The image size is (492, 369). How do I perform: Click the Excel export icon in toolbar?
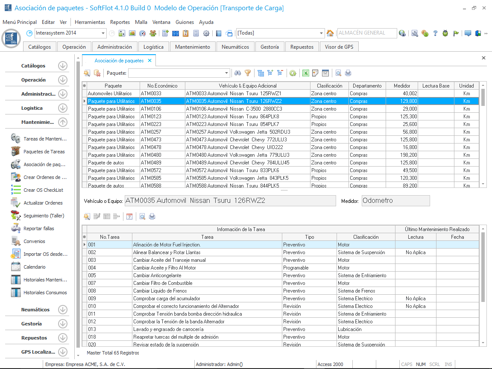[x=306, y=73]
